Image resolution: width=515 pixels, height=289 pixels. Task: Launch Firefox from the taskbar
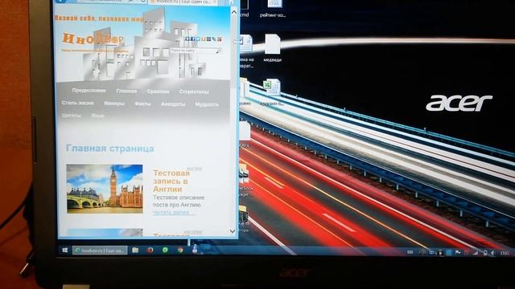pyautogui.click(x=150, y=250)
